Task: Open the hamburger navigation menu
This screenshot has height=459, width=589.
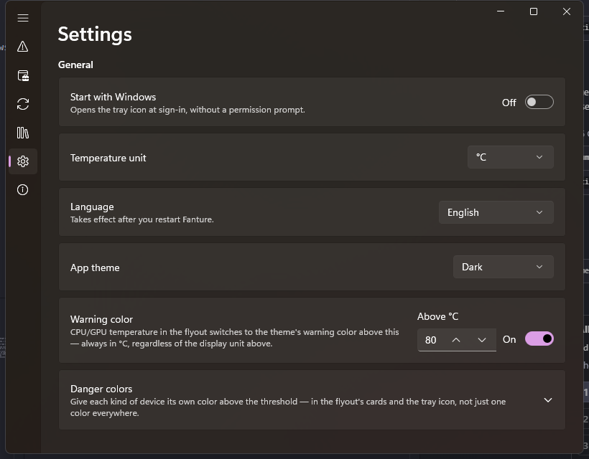Action: (23, 18)
